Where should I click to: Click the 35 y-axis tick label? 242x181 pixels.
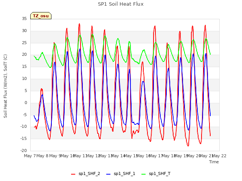click(x=24, y=19)
